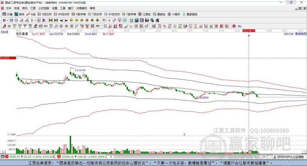
Task: Open the 帮助 menu
Action: pos(92,8)
